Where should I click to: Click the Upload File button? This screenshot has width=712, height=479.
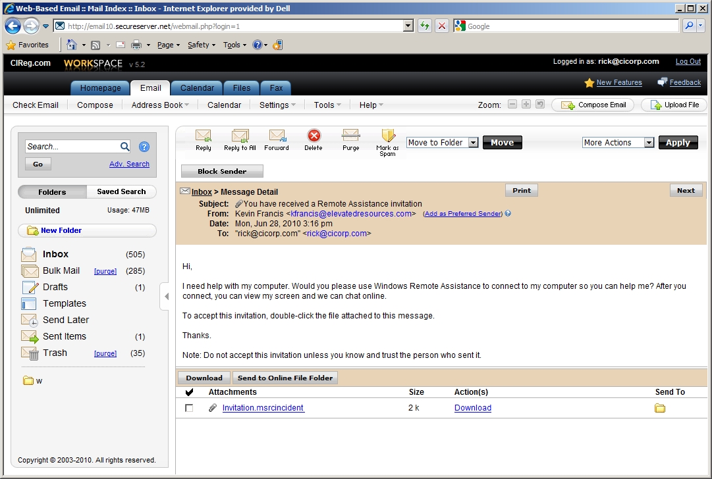pos(674,105)
